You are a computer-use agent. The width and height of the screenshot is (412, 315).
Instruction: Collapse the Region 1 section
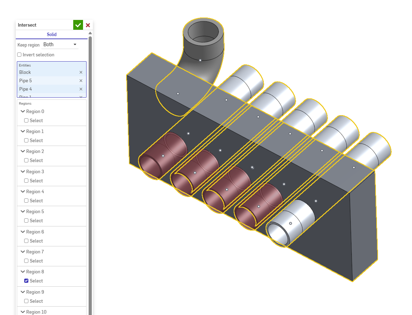coord(23,131)
